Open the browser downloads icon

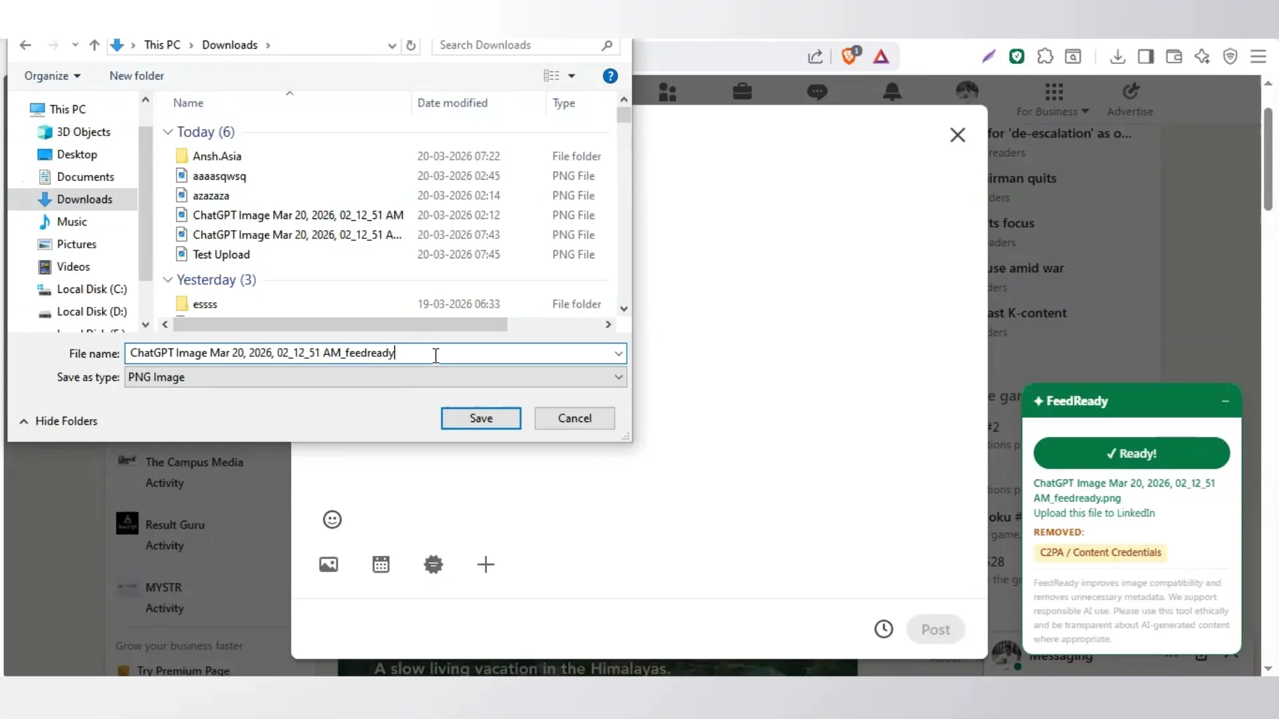1117,57
